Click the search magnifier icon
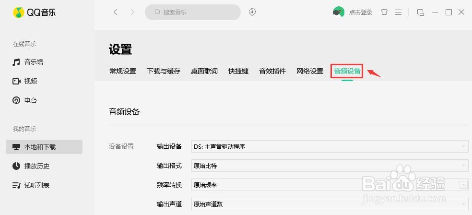Screen dimensions: 472x215 tap(157, 12)
